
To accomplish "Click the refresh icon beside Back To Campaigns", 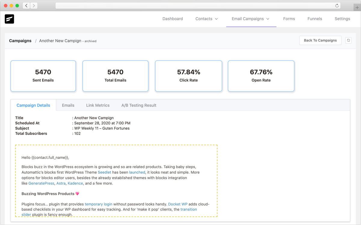I will (x=348, y=40).
